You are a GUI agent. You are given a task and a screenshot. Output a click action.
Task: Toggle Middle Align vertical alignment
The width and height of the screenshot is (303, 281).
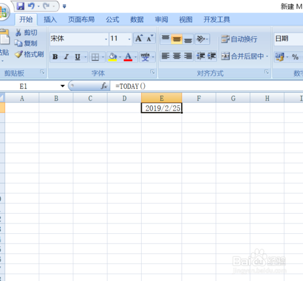pos(176,39)
